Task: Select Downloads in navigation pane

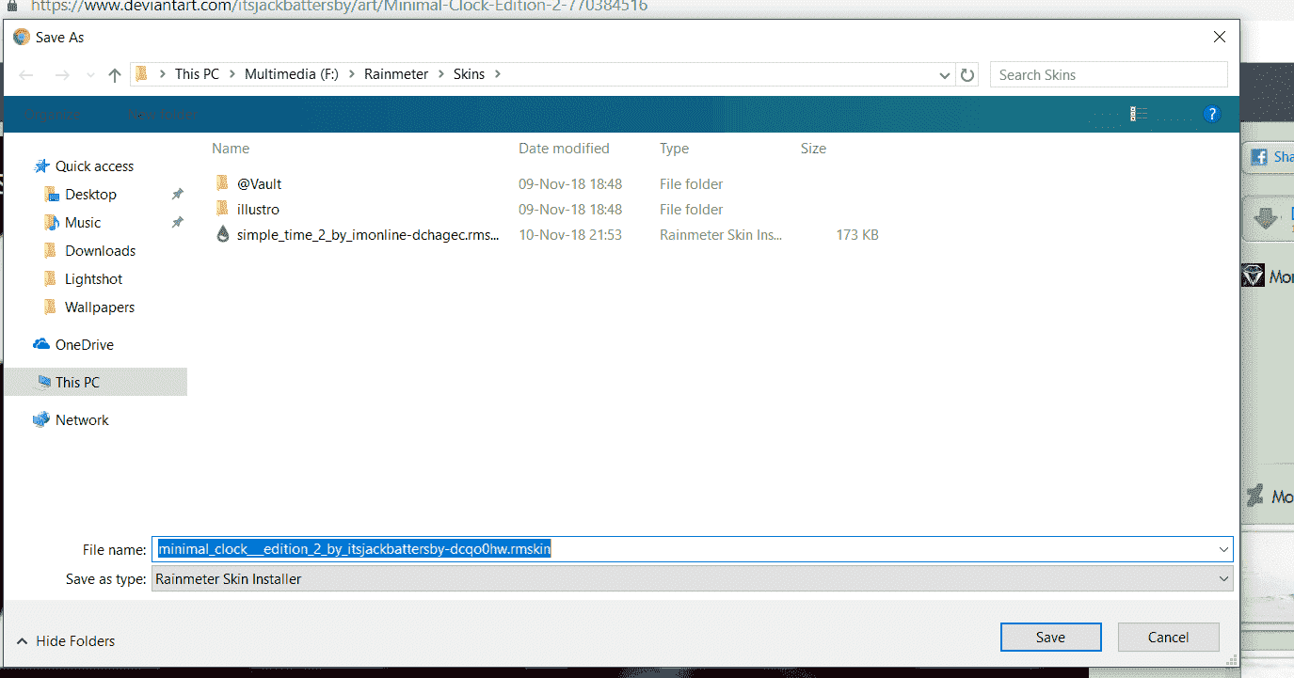Action: pos(100,251)
